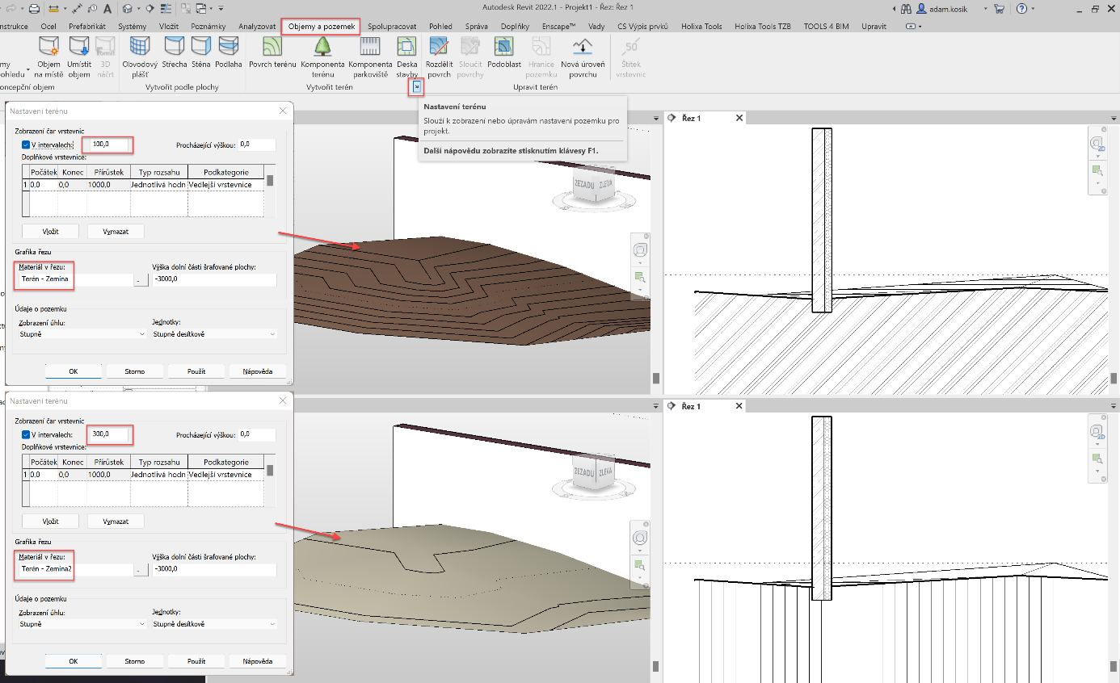The height and width of the screenshot is (683, 1120).
Task: Choose the Komponenta parkoviště tool
Action: tap(368, 47)
